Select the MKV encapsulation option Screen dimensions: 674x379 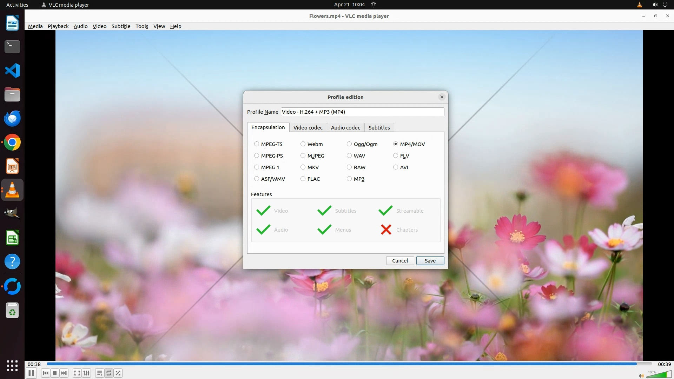pyautogui.click(x=303, y=167)
